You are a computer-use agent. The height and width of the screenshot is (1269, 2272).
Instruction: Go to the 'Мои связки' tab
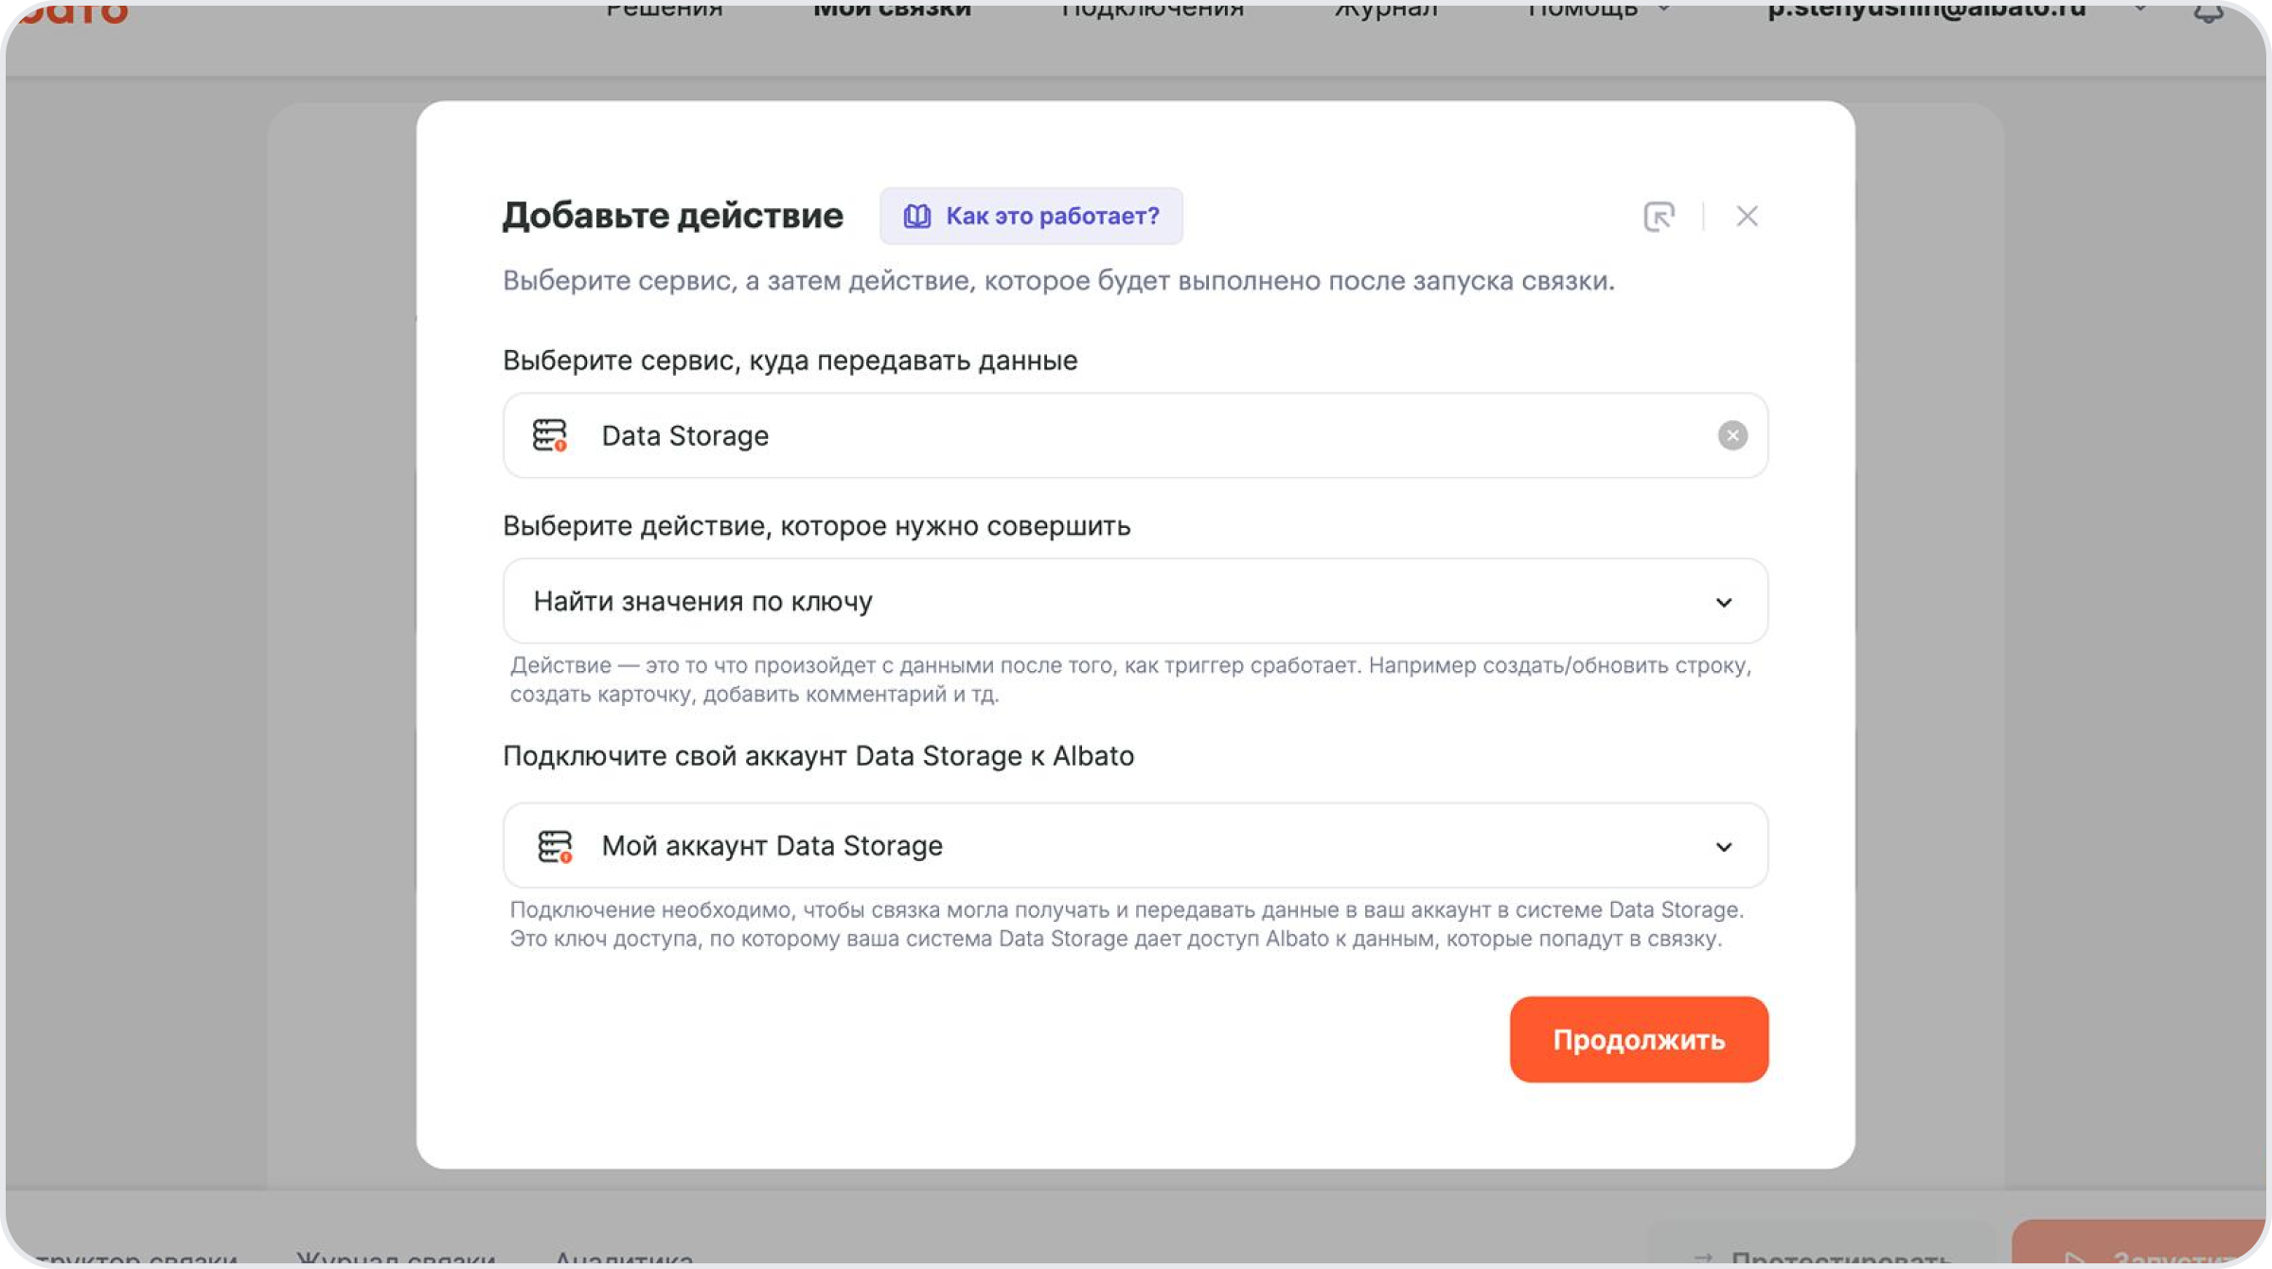coord(892,9)
